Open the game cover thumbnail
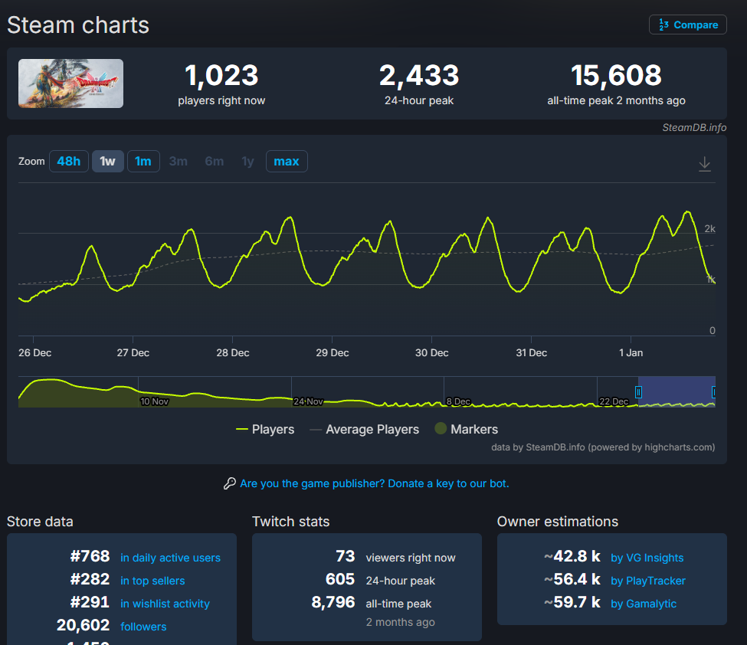 click(x=70, y=83)
